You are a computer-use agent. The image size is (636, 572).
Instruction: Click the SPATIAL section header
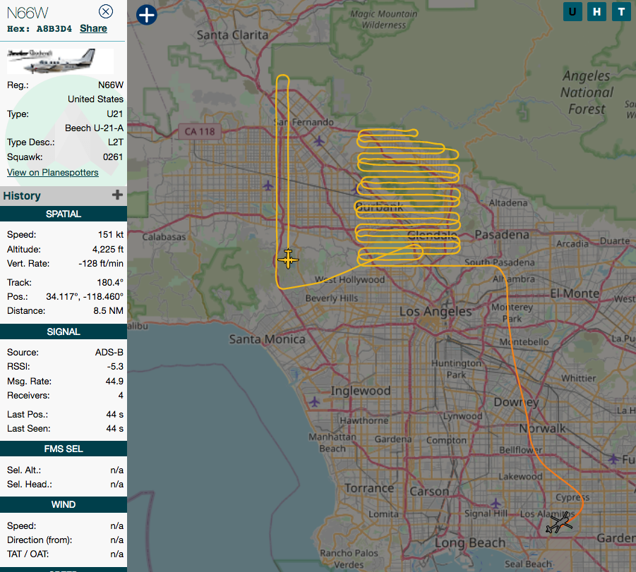(x=64, y=214)
